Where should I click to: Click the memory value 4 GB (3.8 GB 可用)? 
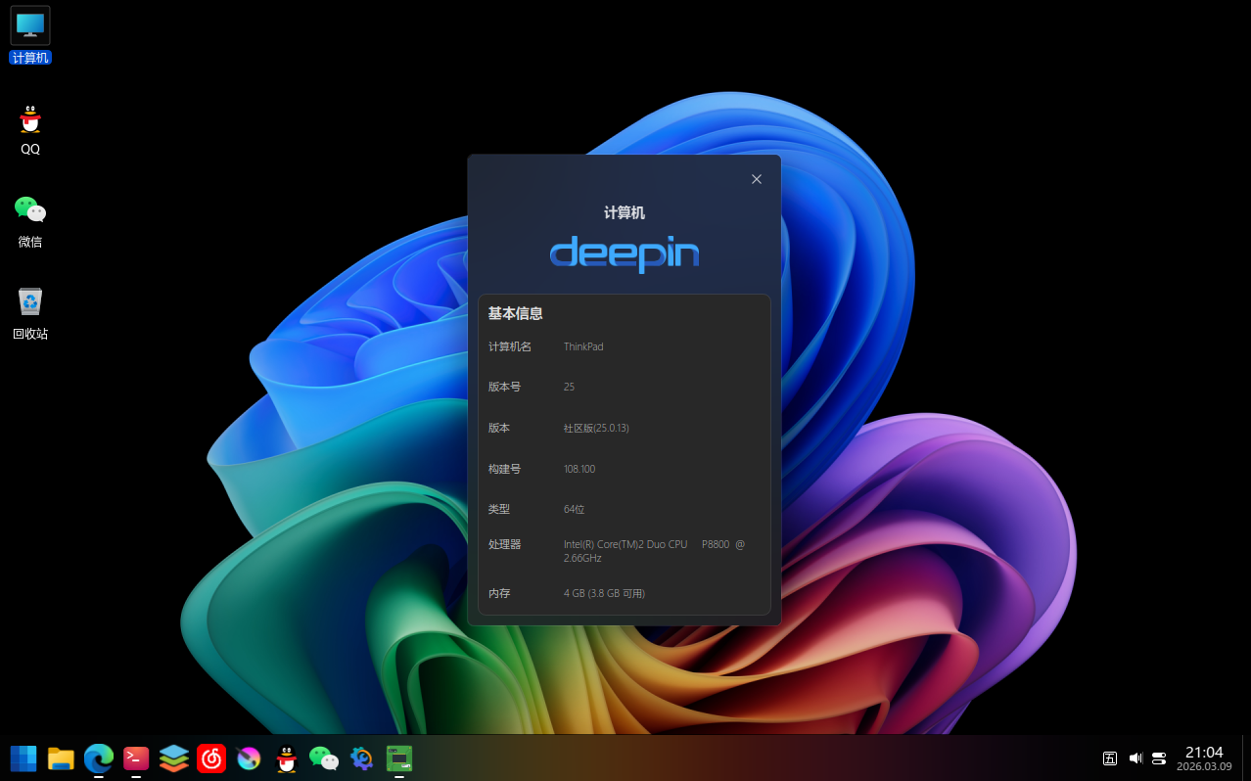pos(604,593)
